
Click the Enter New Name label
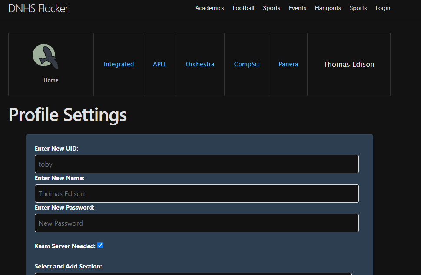point(60,178)
